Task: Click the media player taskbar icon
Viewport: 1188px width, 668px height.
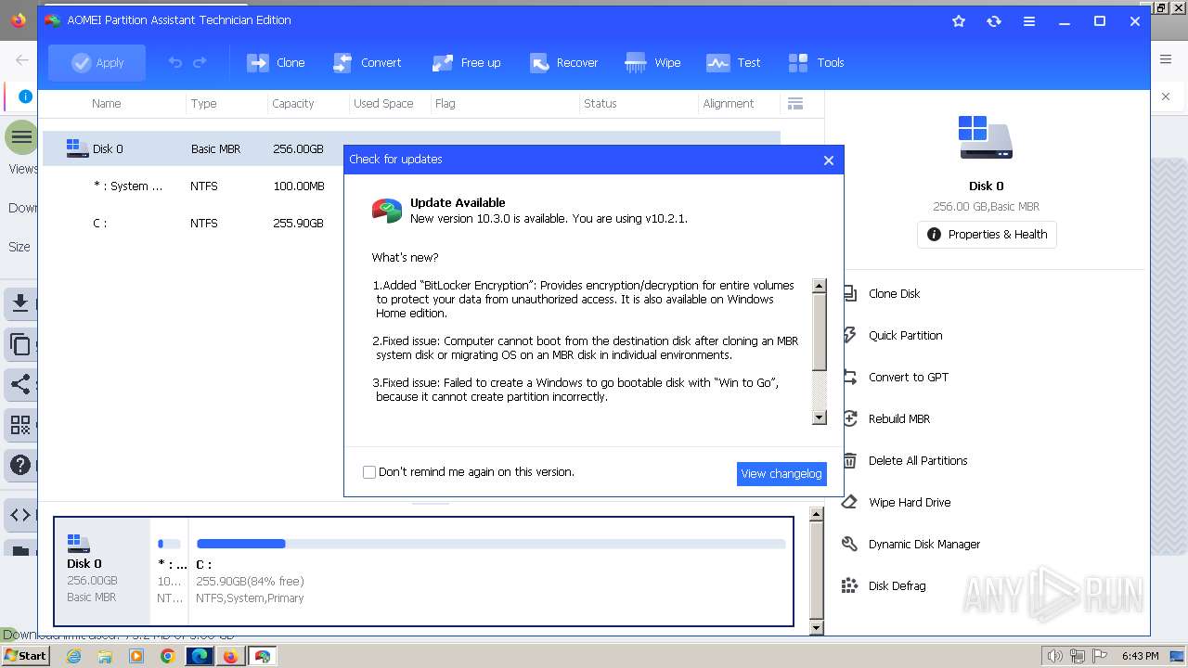Action: click(x=136, y=656)
